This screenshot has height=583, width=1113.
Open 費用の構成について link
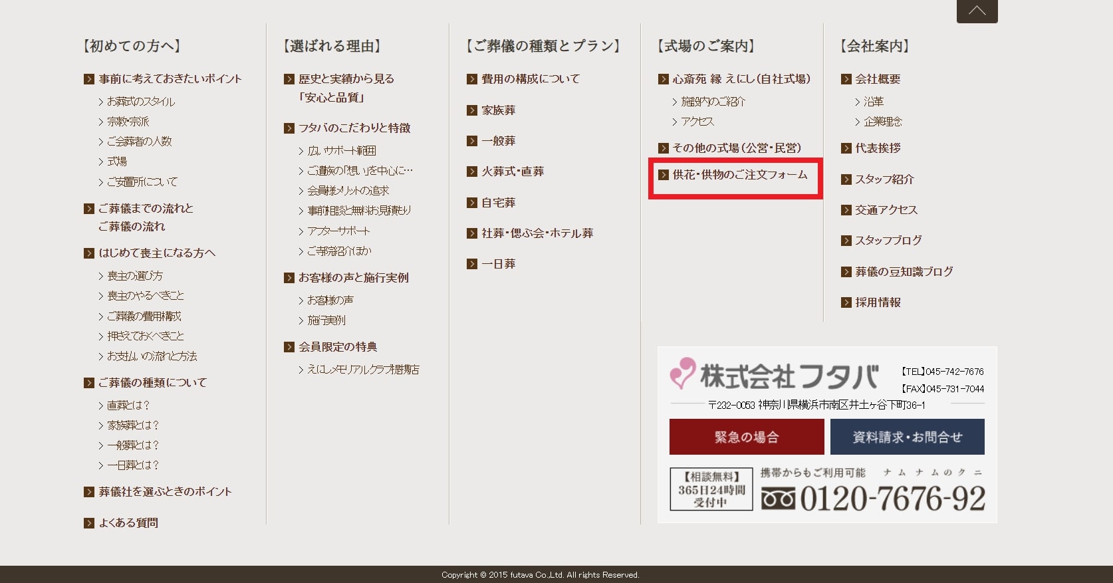click(x=531, y=79)
